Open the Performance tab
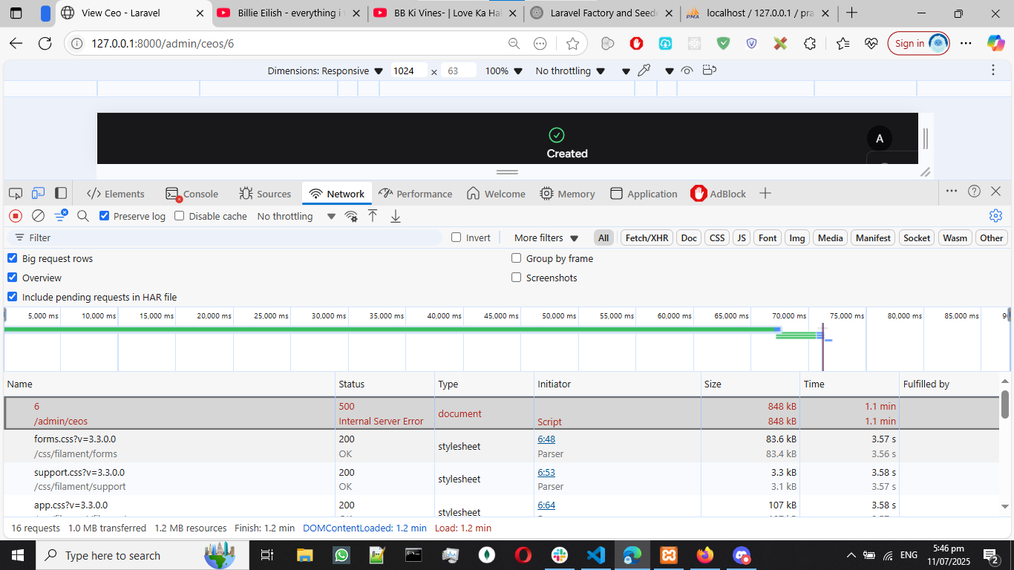1014x570 pixels. (x=415, y=194)
